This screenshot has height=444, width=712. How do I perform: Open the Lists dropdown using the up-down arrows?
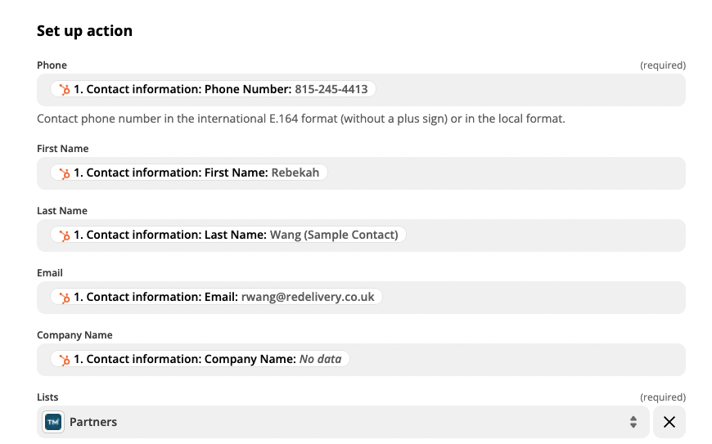click(633, 422)
